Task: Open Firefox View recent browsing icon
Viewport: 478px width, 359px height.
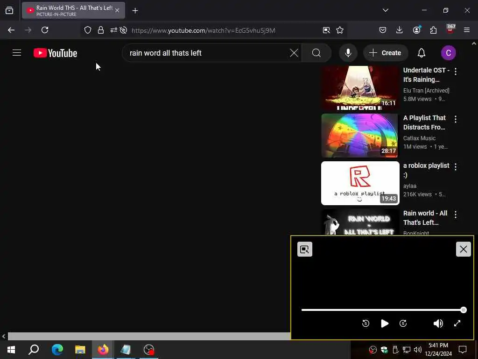Action: pos(9,10)
